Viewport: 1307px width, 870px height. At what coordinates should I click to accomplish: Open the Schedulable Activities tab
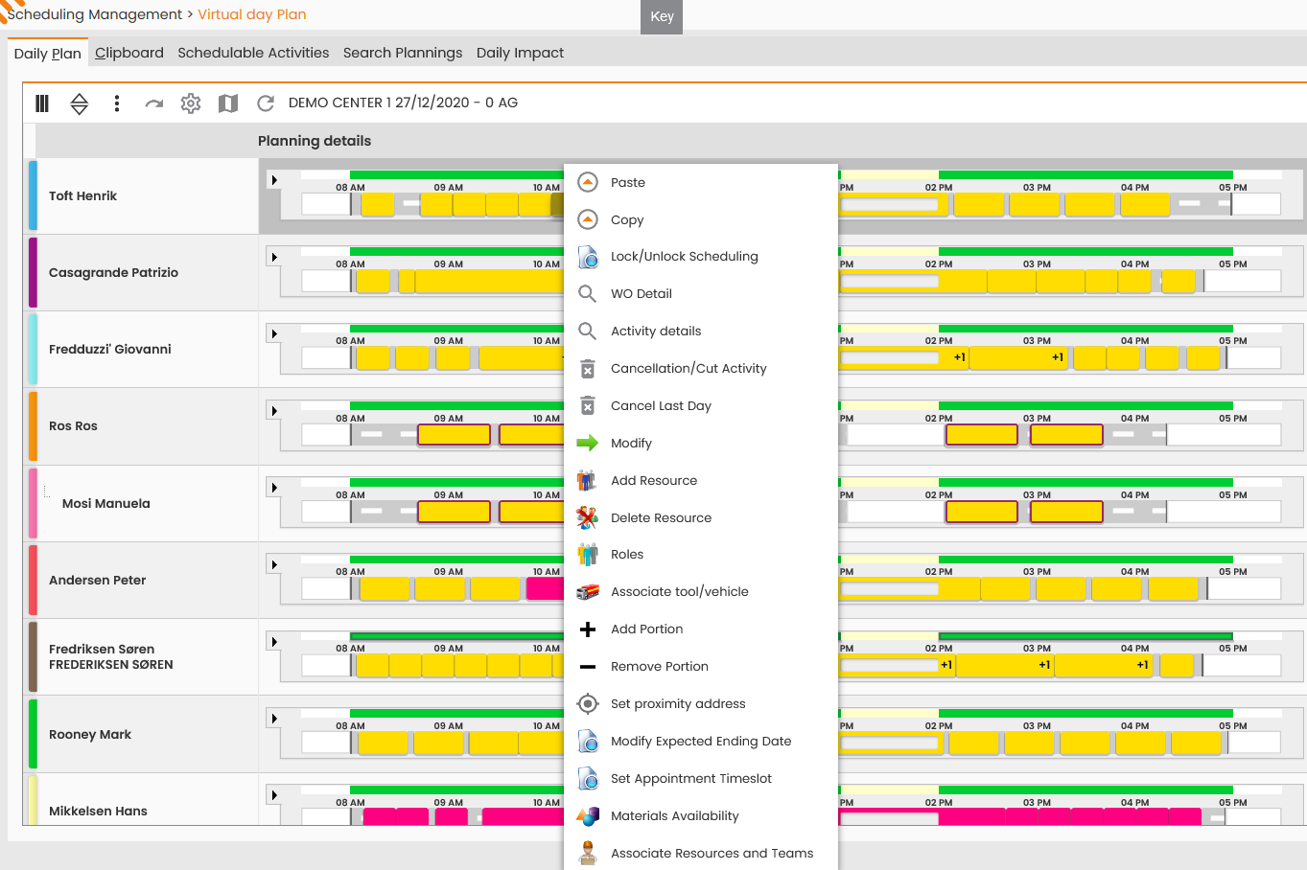(253, 53)
